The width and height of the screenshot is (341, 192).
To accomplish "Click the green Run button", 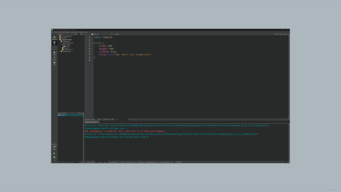I will pyautogui.click(x=54, y=154).
